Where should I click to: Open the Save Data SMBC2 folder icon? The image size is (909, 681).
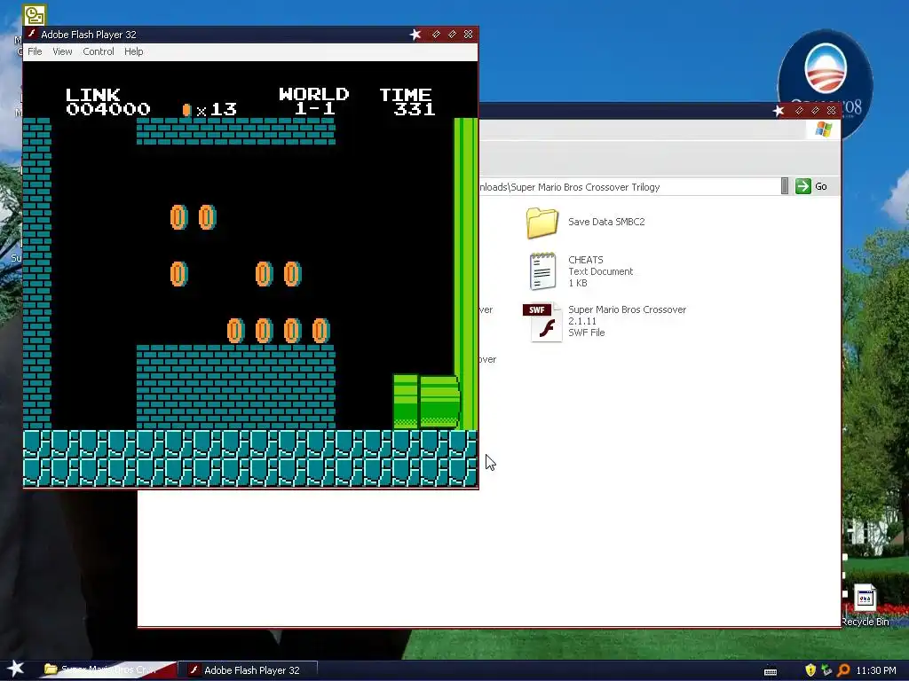coord(542,223)
